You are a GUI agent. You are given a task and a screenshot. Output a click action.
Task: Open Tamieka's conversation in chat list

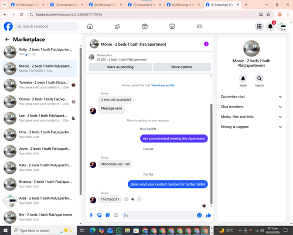pyautogui.click(x=40, y=85)
